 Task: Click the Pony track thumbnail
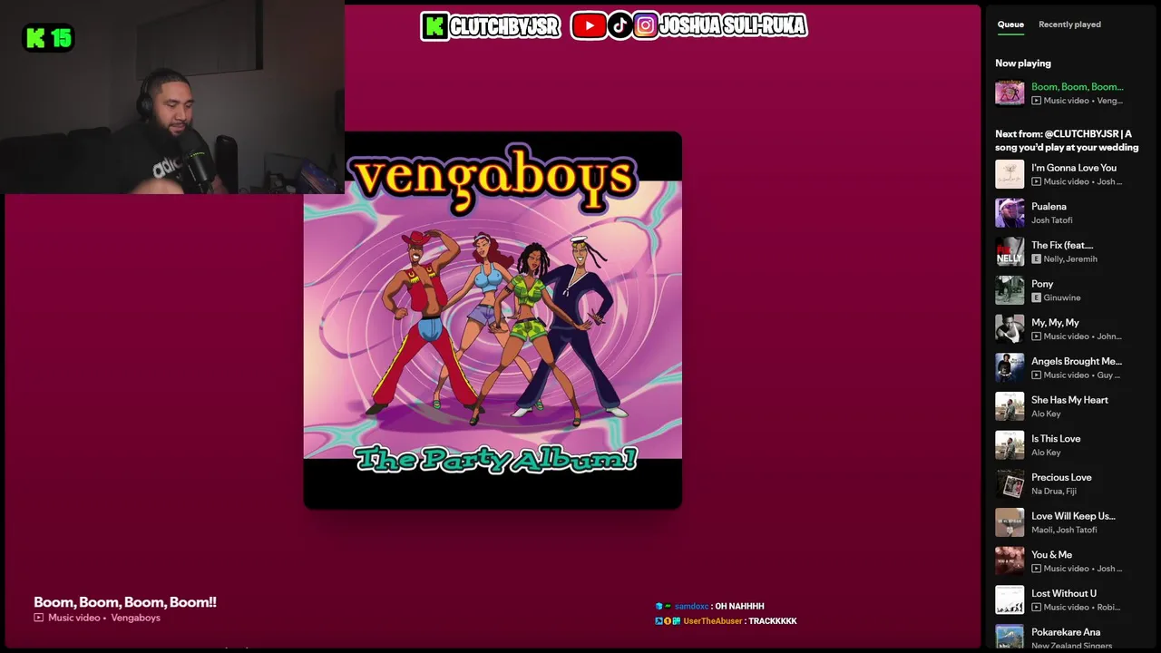tap(1010, 290)
